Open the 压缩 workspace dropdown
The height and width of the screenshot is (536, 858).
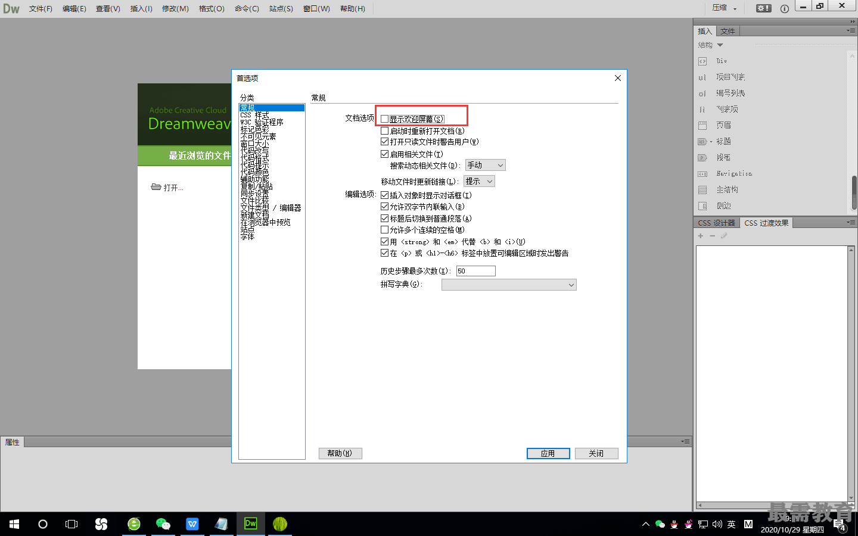725,8
